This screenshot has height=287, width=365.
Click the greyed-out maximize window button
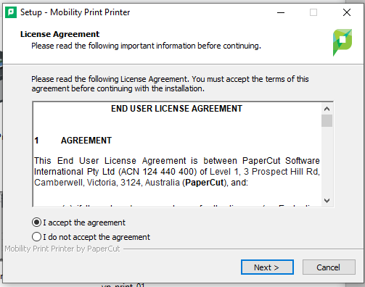[x=313, y=12]
